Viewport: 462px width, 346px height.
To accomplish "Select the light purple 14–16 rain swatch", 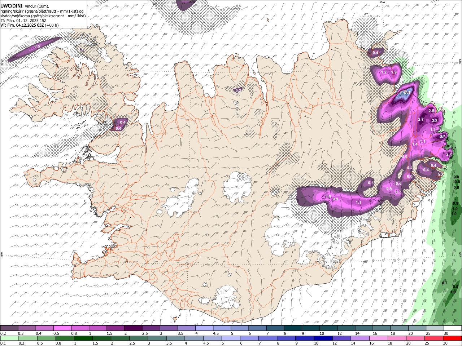I will pyautogui.click(x=360, y=338).
